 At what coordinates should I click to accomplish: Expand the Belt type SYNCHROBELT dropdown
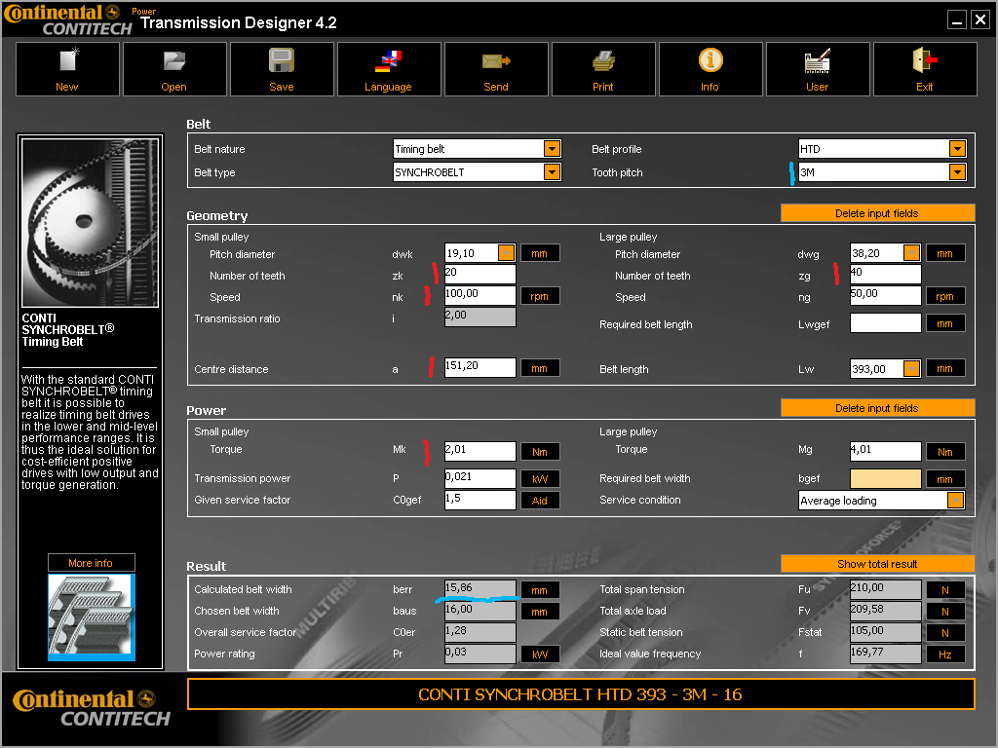(553, 172)
